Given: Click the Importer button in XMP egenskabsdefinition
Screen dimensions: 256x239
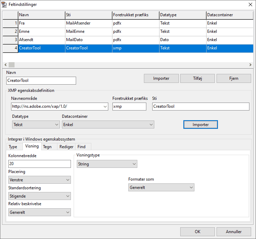Looking at the screenshot, I should 201,125.
